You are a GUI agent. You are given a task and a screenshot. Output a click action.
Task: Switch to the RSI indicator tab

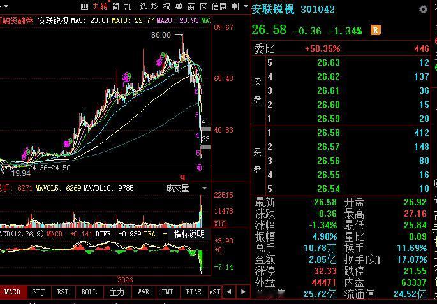click(63, 292)
